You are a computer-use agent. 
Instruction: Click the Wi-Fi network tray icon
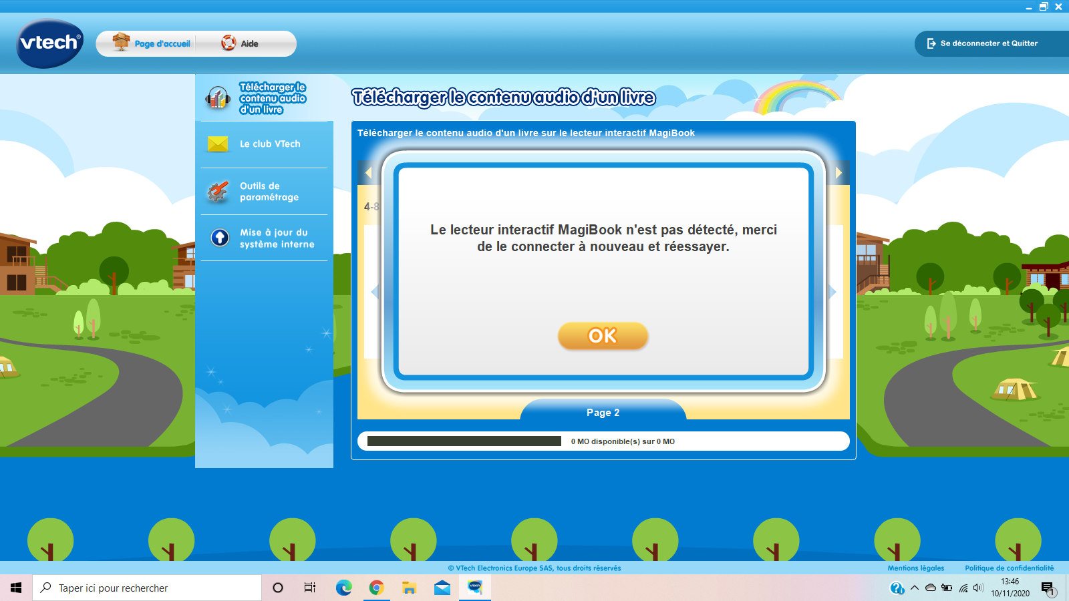(x=963, y=588)
